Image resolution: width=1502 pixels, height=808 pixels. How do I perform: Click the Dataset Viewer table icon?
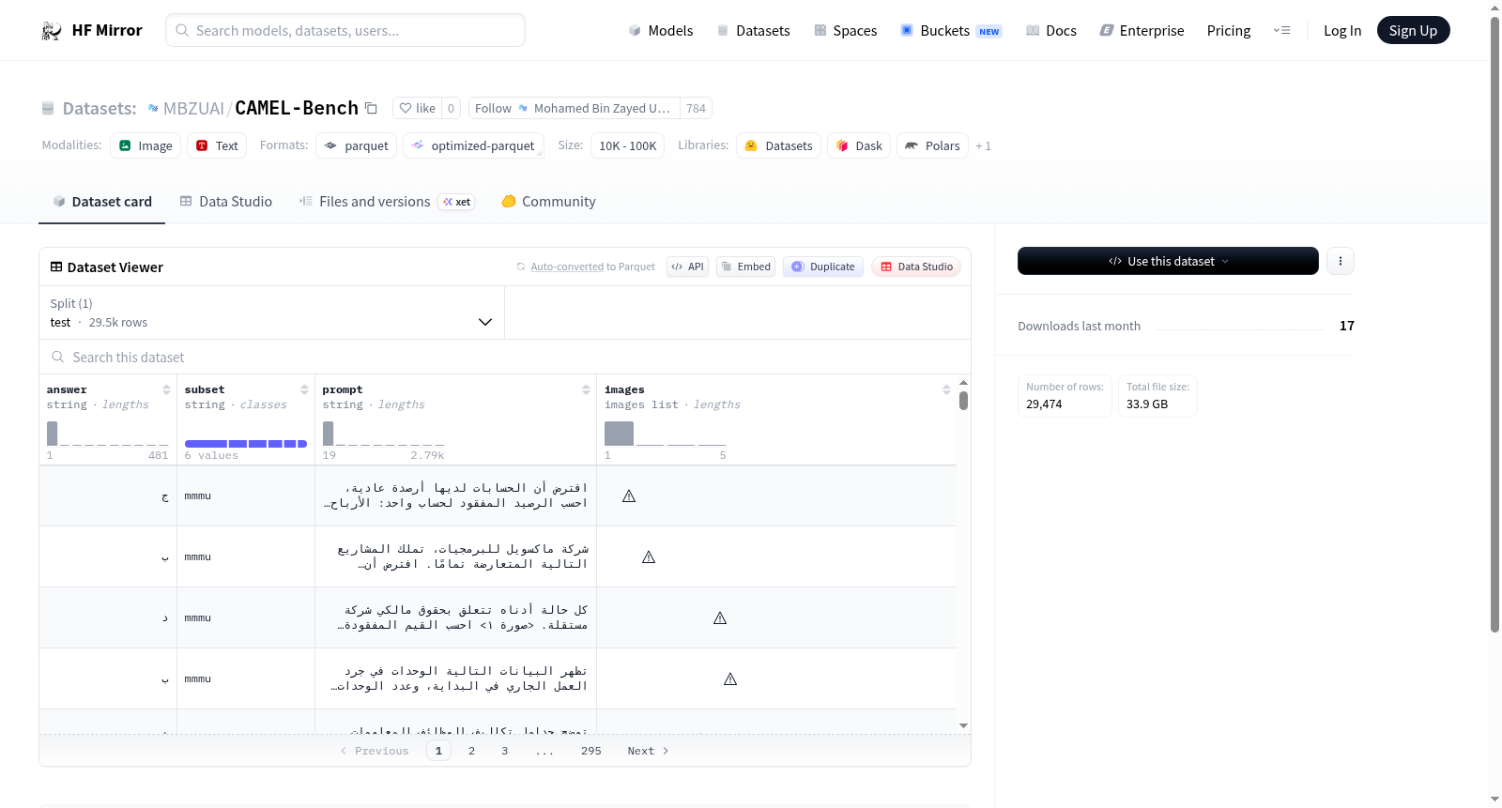56,267
